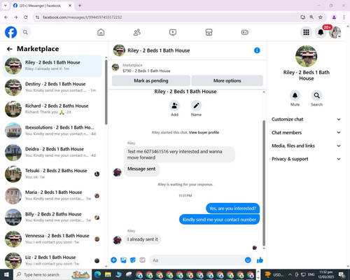Open Destiny - 2 Beds 1 Bath House conversation

point(52,87)
